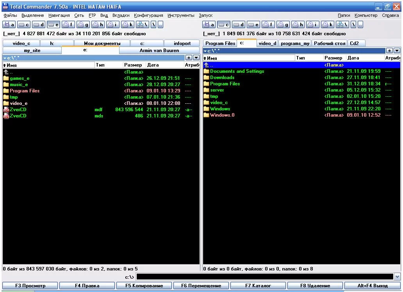The image size is (403, 292).
Task: Select drive e in right drive bar
Action: point(253,25)
